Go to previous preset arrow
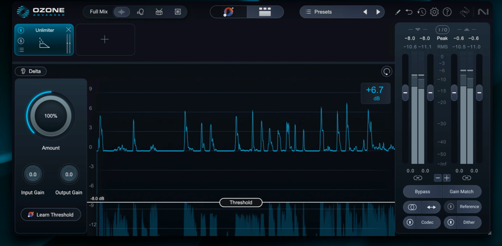Viewport: 502px width, 246px height. (x=365, y=12)
